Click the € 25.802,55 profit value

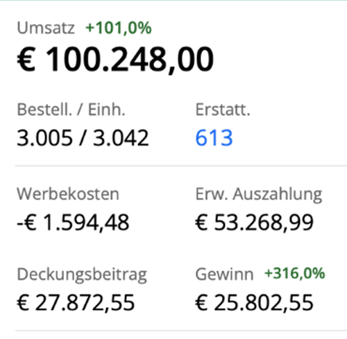point(255,302)
